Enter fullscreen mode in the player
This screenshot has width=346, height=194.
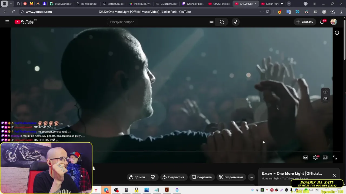335,158
